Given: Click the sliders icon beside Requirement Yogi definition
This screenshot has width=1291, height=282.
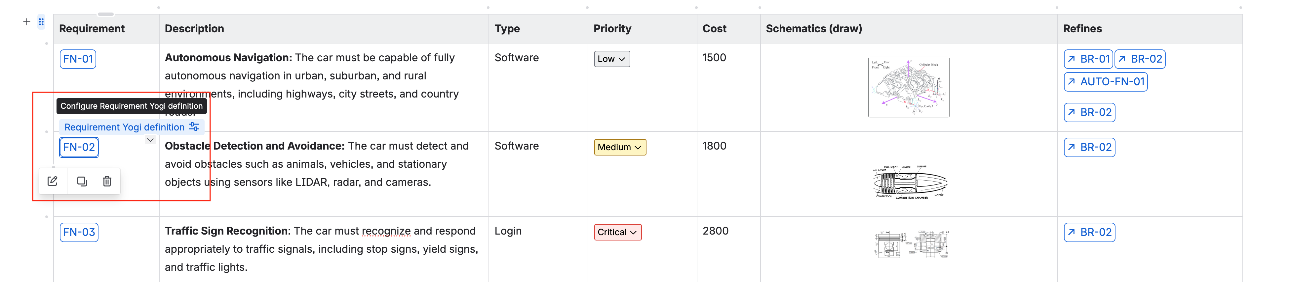Looking at the screenshot, I should [x=194, y=127].
